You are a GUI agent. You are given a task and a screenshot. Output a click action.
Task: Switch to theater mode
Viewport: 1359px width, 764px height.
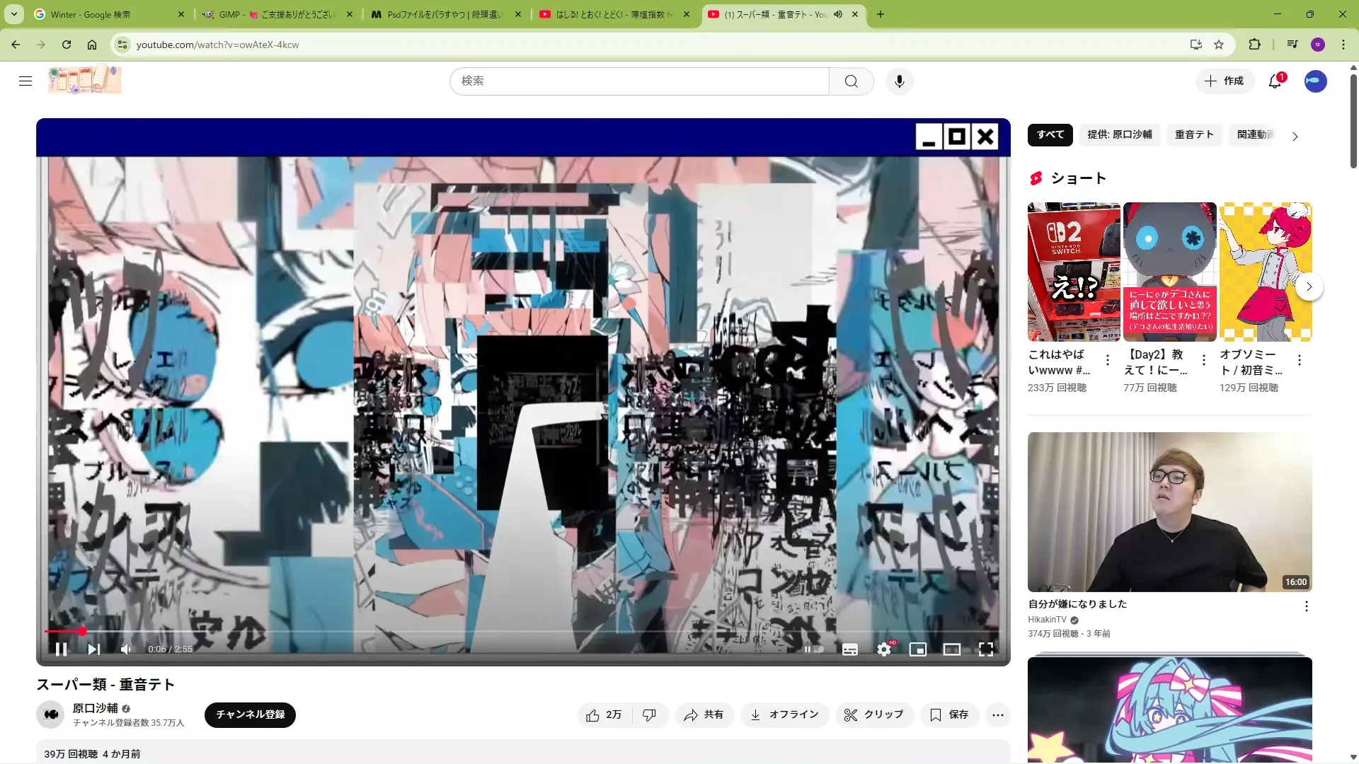[952, 649]
